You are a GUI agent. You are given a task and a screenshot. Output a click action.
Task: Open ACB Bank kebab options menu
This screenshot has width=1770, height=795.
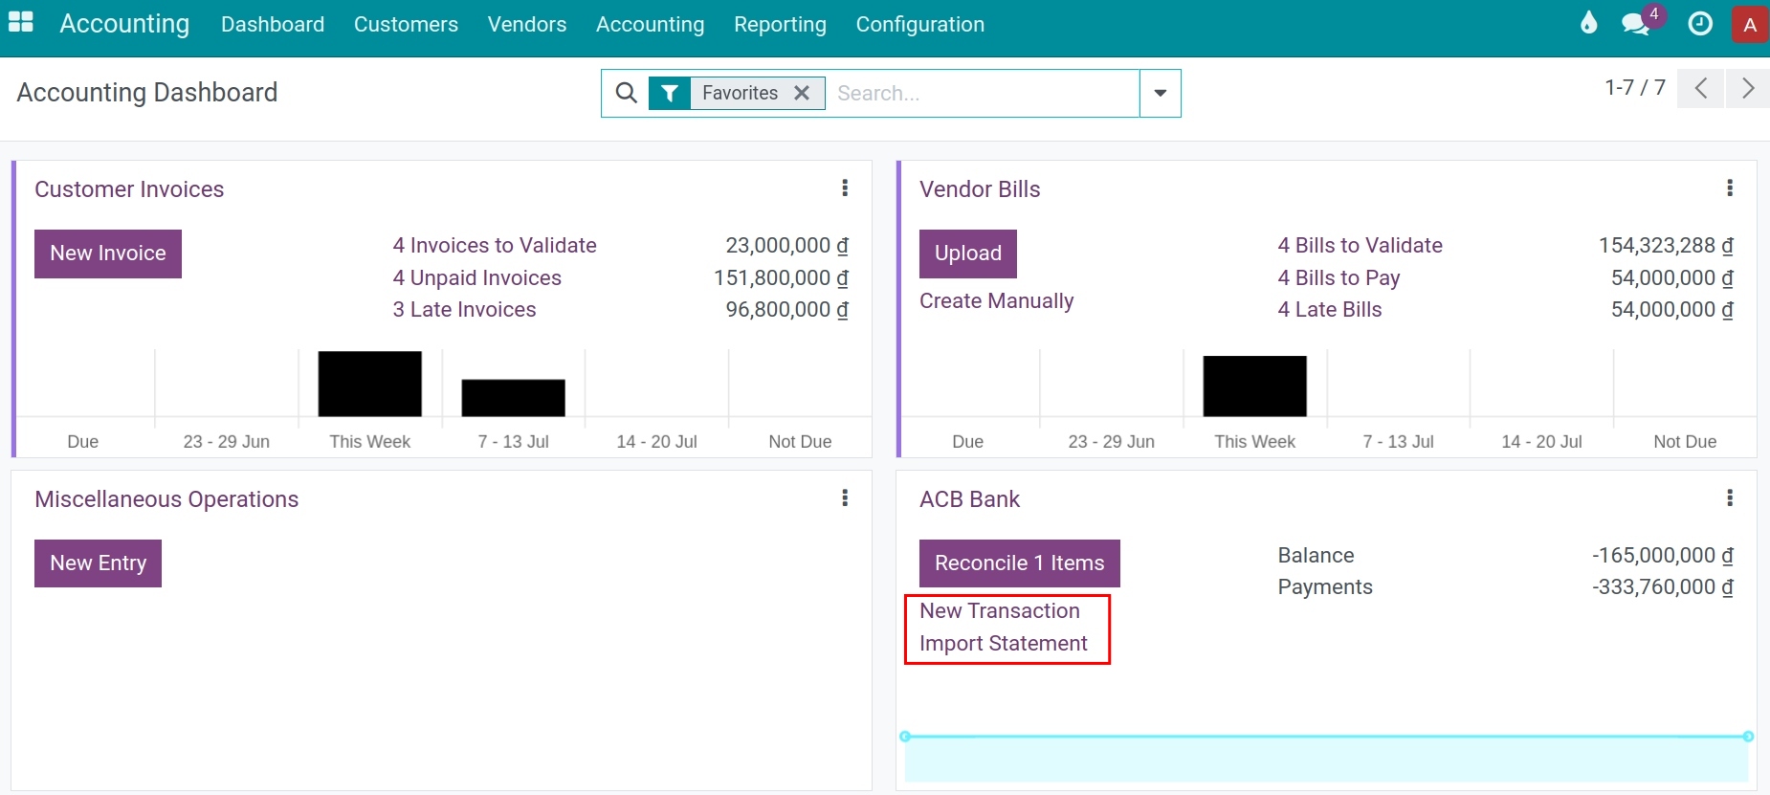pyautogui.click(x=1730, y=498)
